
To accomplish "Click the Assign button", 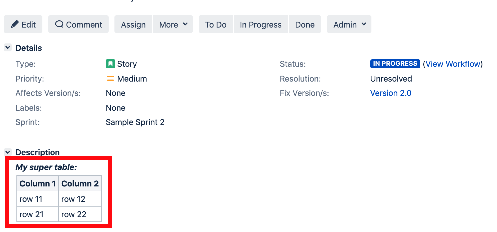I will (x=133, y=24).
